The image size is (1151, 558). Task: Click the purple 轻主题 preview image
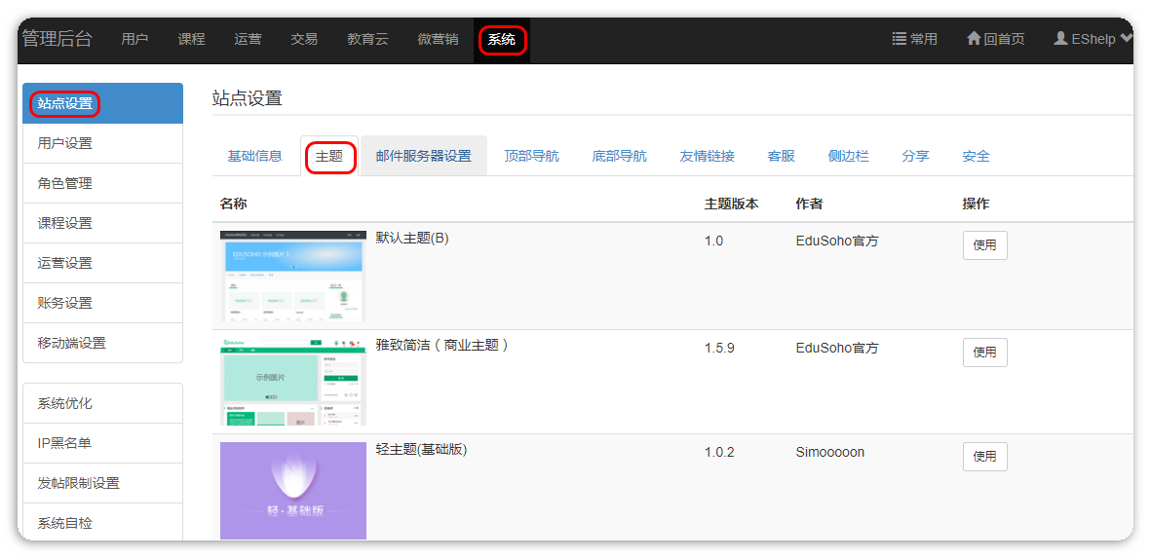point(292,490)
